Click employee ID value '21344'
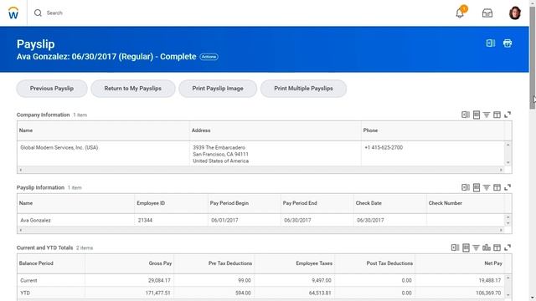Viewport: 536px width, 301px height. [145, 220]
